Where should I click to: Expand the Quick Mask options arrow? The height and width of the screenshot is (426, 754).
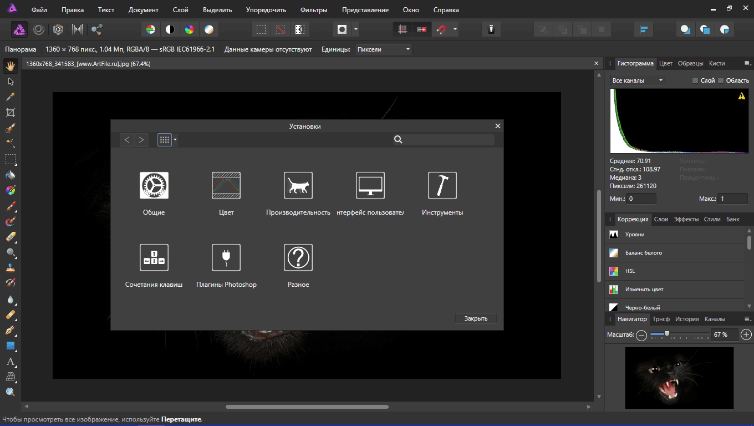[x=356, y=29]
